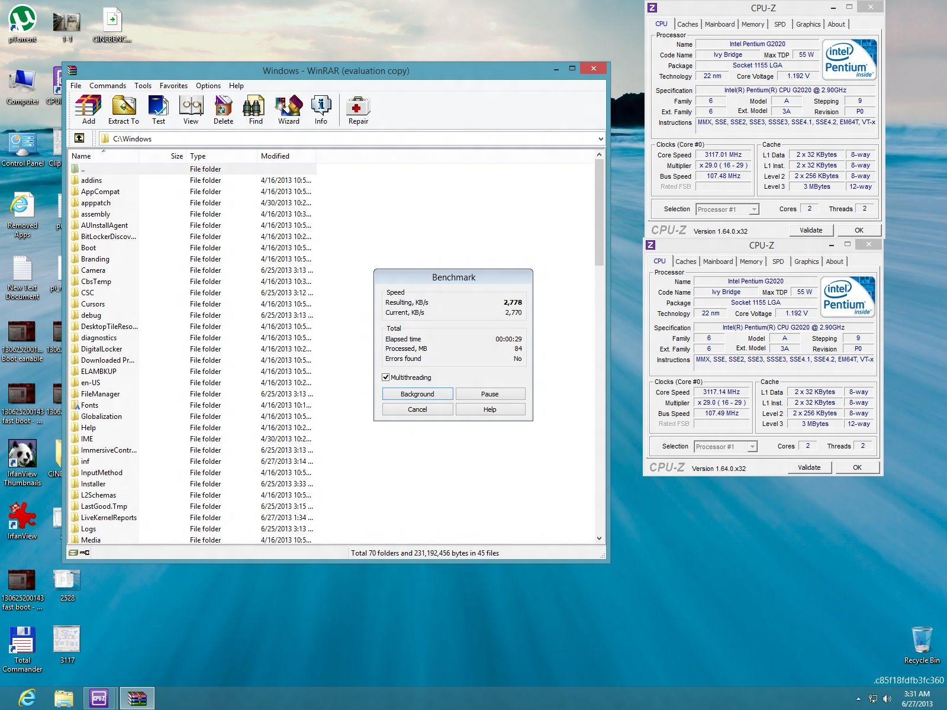The image size is (947, 710).
Task: Click the View toolbar icon
Action: click(x=191, y=110)
